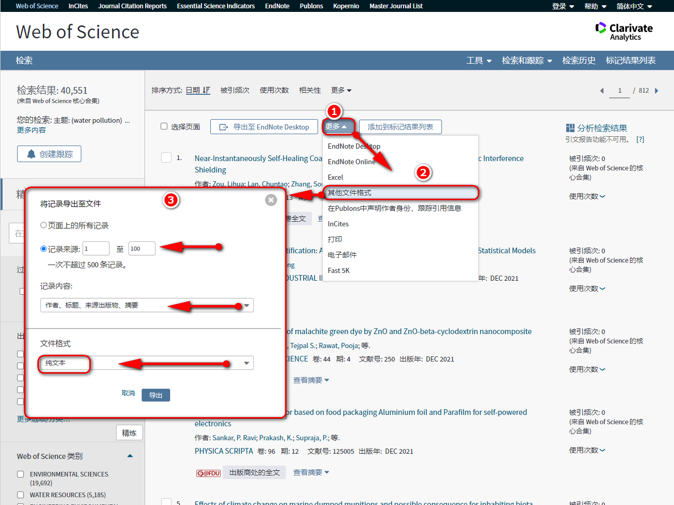Open Publons in top bar

(311, 6)
